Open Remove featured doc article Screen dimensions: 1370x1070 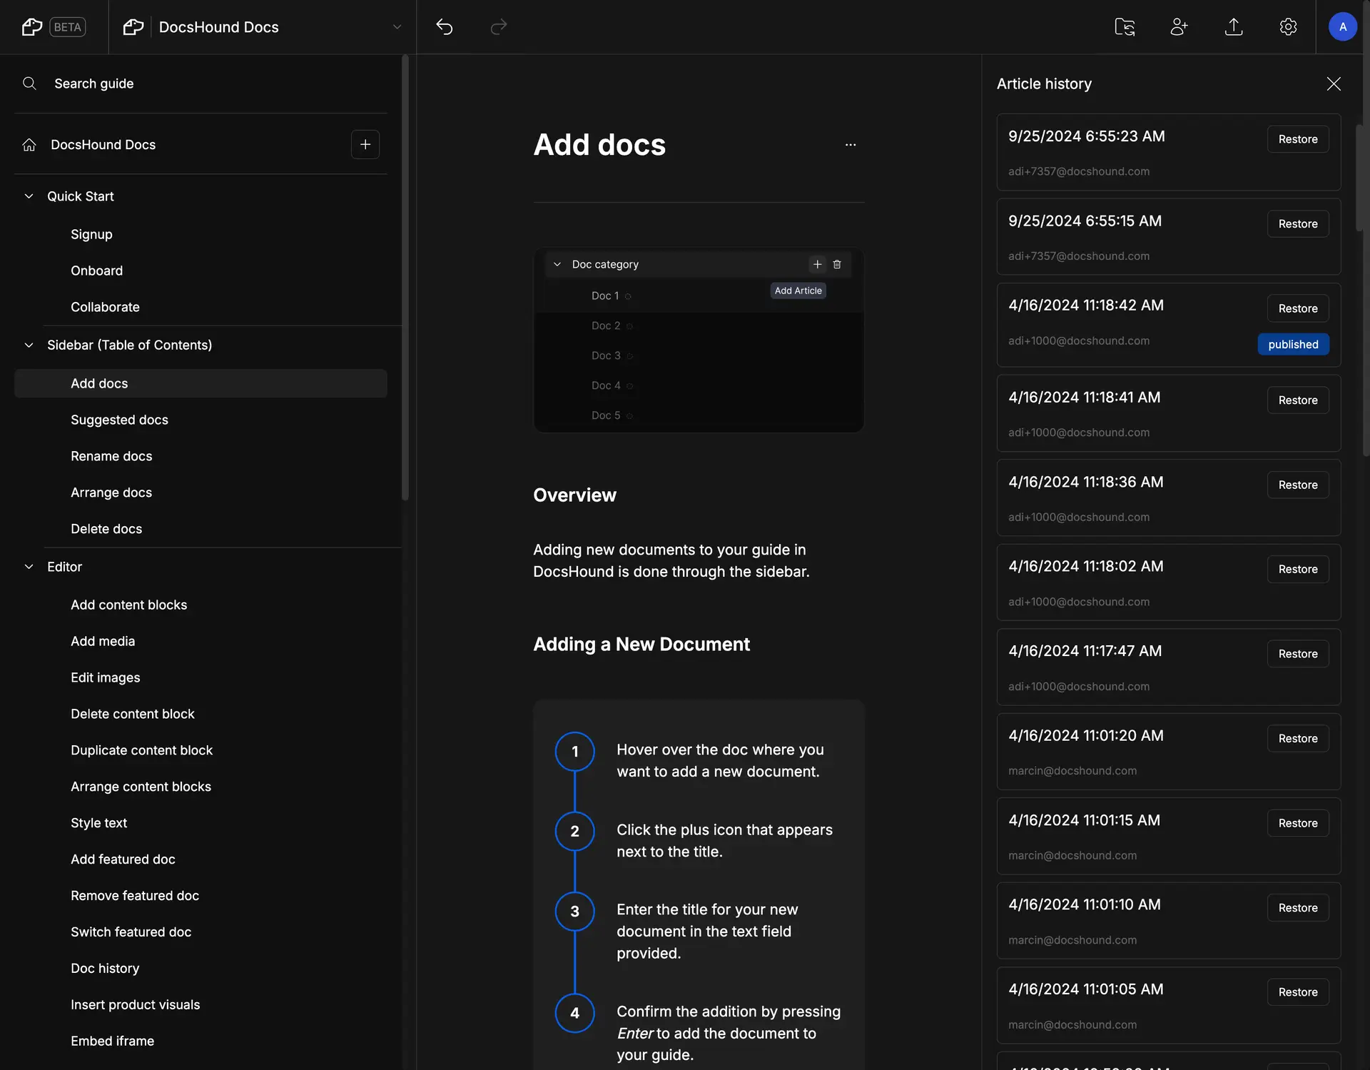[134, 896]
